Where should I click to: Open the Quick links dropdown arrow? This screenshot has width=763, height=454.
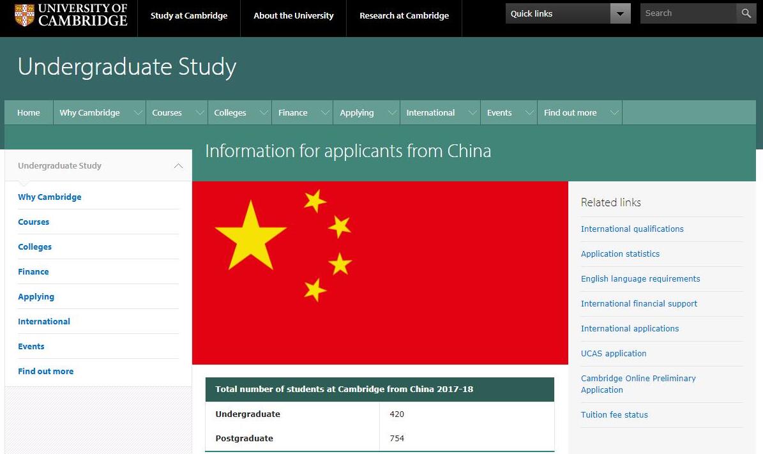coord(619,13)
